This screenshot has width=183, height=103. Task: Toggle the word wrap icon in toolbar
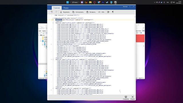click(x=108, y=12)
